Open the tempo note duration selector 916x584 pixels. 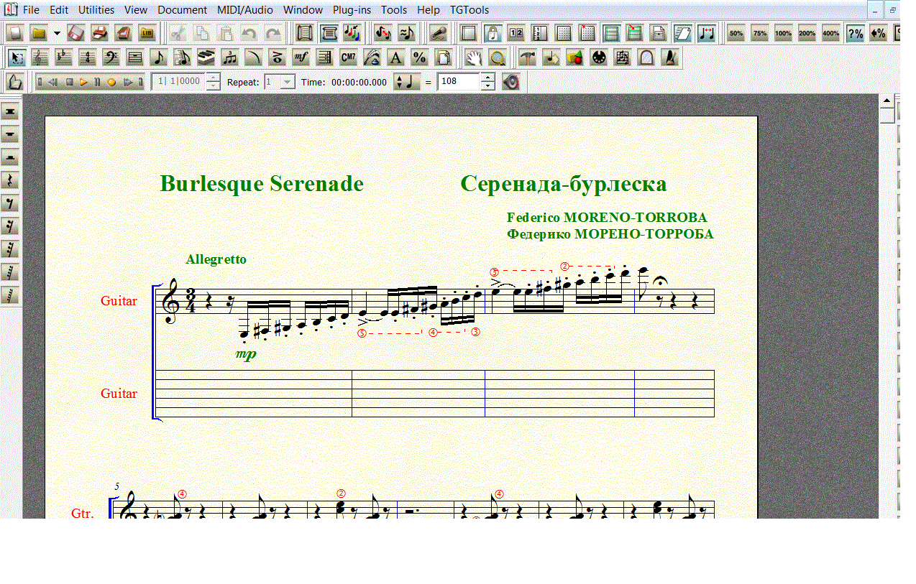pyautogui.click(x=407, y=82)
